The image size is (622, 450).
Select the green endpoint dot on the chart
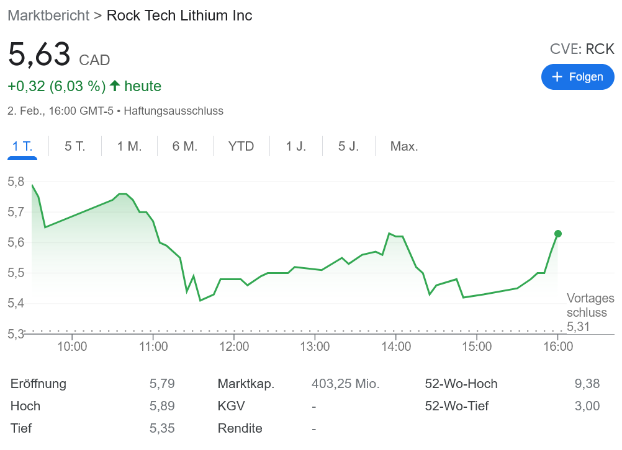coord(557,234)
